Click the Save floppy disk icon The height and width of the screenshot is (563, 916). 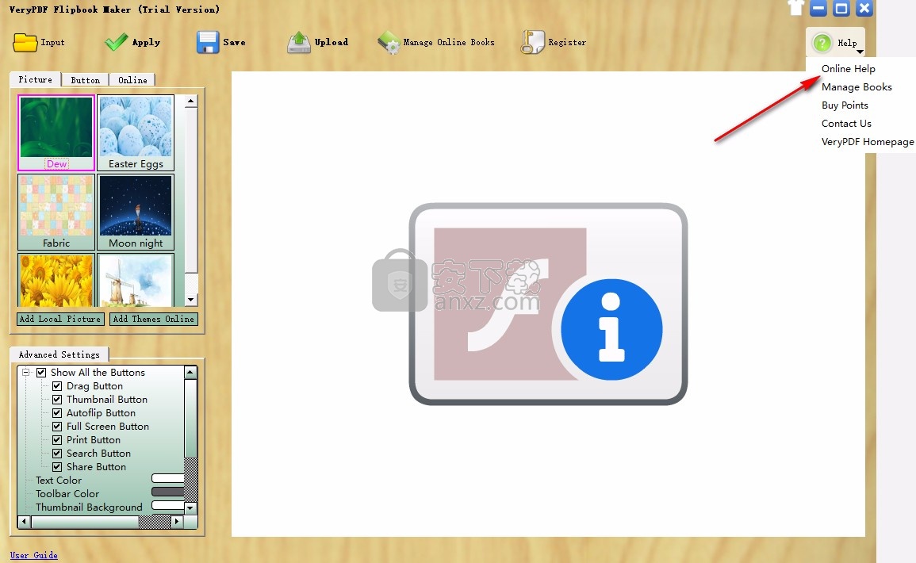(207, 42)
